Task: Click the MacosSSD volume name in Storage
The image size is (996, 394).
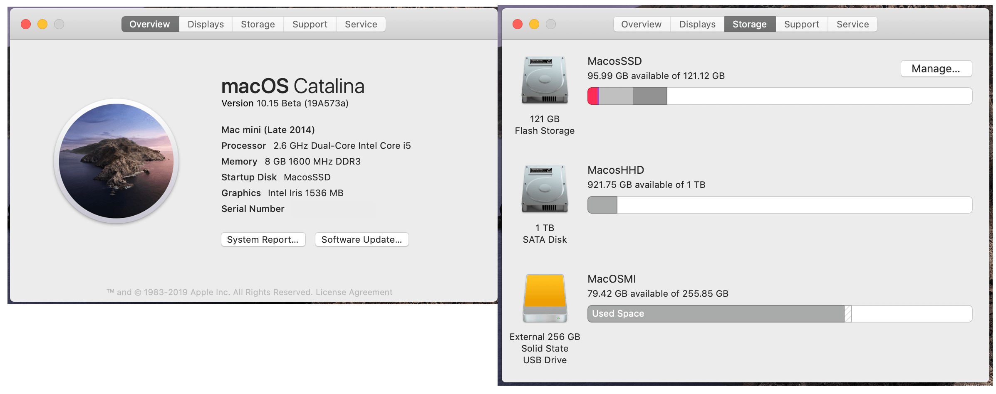Action: [x=614, y=61]
